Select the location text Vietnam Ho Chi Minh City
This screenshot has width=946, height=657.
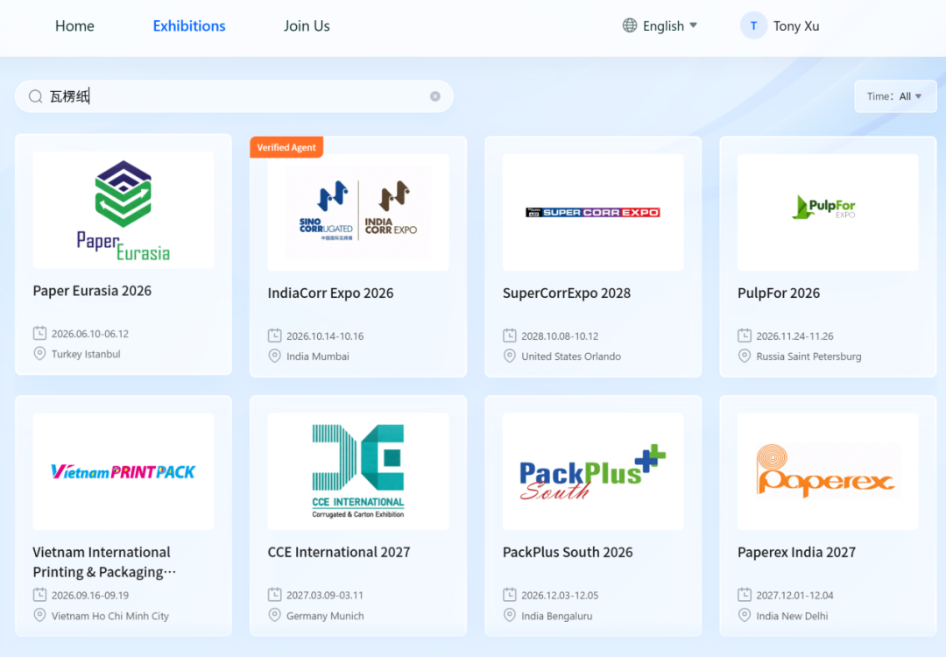pos(110,616)
